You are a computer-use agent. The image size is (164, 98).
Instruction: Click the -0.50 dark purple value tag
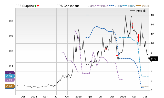point(10,73)
